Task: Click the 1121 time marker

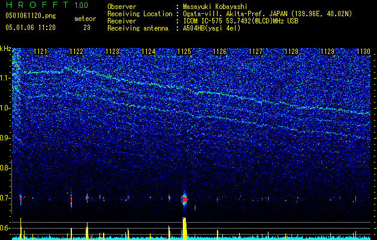Action: coord(40,52)
